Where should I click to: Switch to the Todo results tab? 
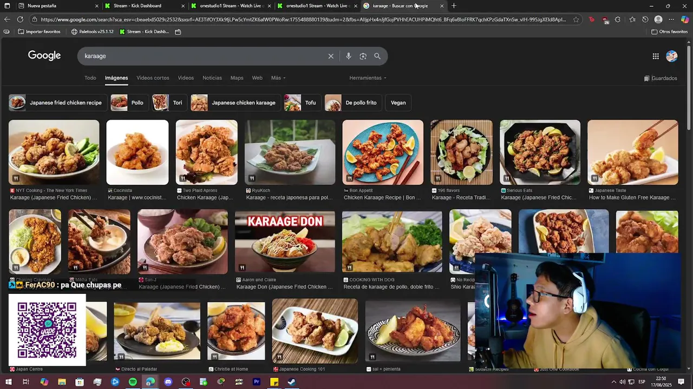pos(90,78)
